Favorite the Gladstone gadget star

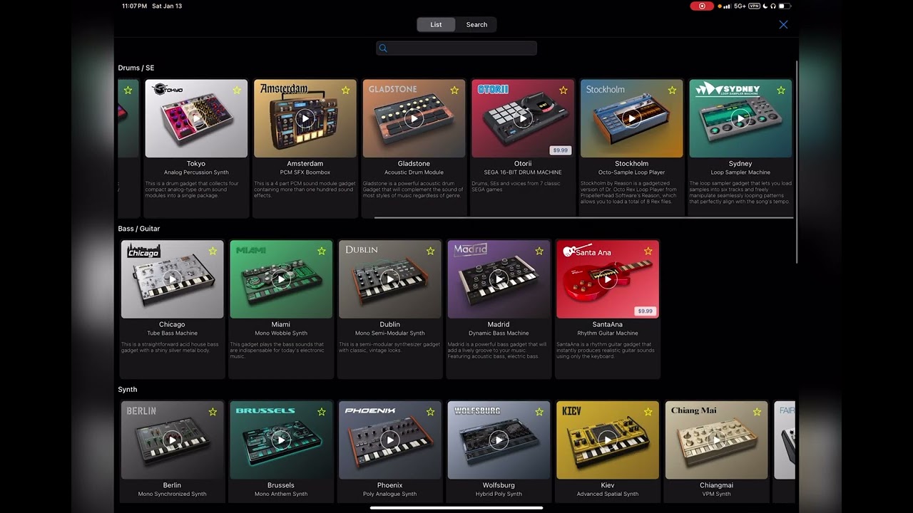coord(454,90)
